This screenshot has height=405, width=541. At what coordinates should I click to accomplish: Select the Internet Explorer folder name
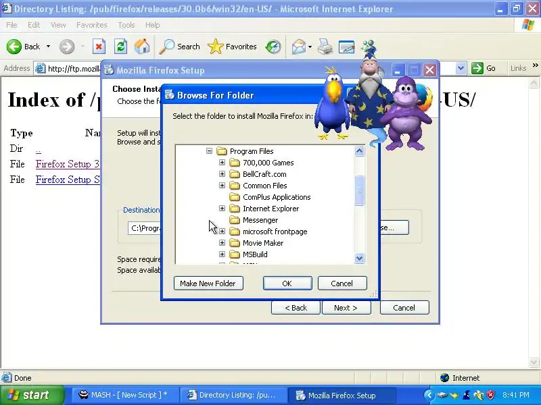(x=271, y=209)
